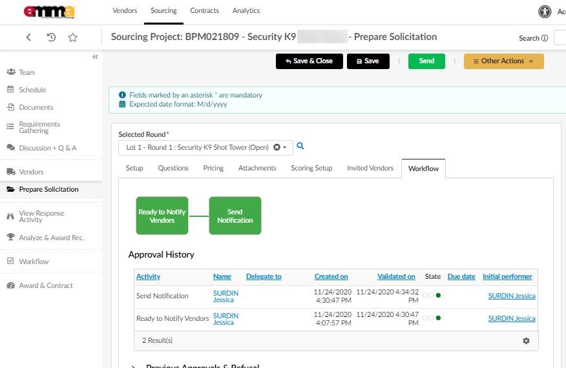Viewport: 566px width, 368px height.
Task: Open SURDIN Jessica name in Send Notification row
Action: pos(225,296)
